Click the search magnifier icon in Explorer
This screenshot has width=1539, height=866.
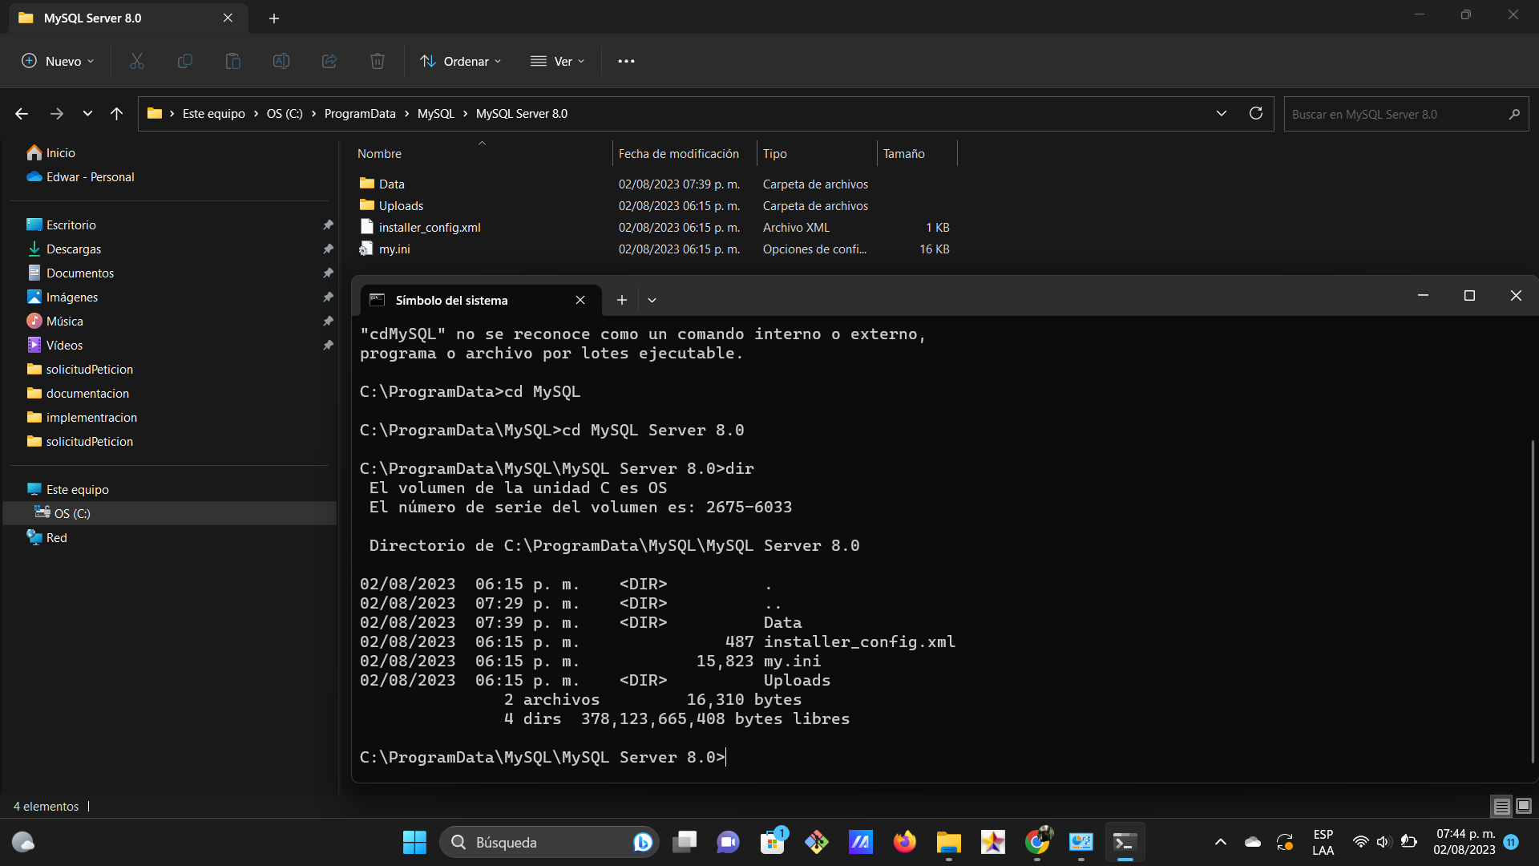tap(1514, 114)
